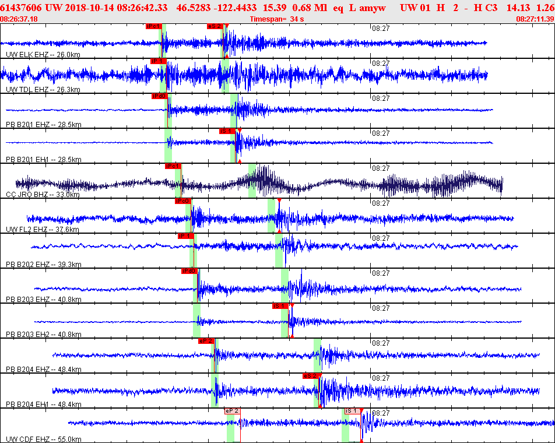555x443 pixels.
Task: Click the 'Timespan= 34 s' header text
Action: click(277, 19)
